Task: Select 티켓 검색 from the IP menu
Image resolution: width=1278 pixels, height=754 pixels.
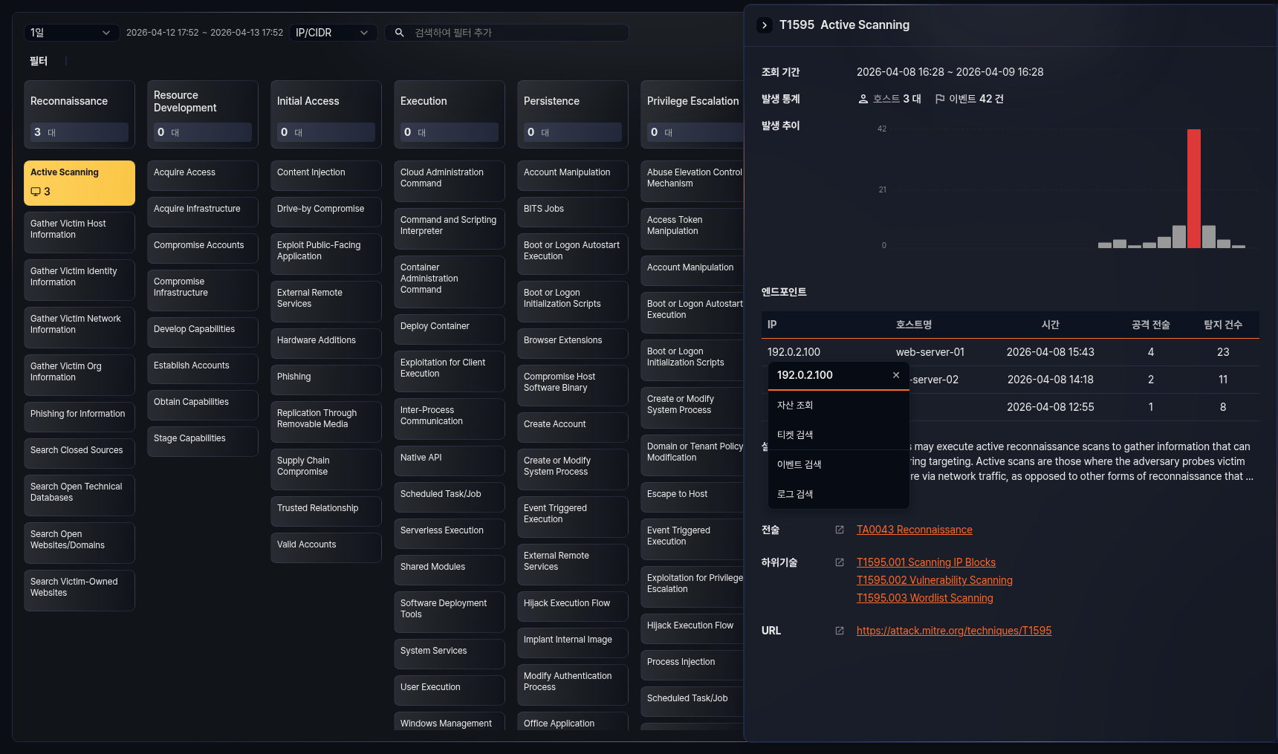Action: (x=795, y=435)
